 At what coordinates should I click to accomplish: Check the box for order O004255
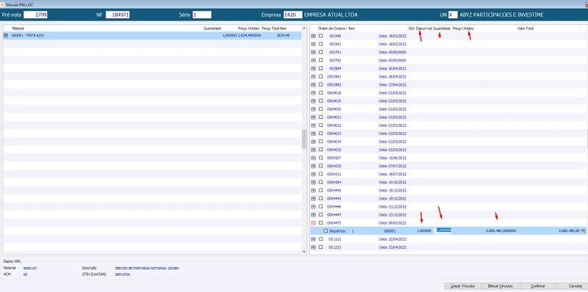tap(320, 166)
